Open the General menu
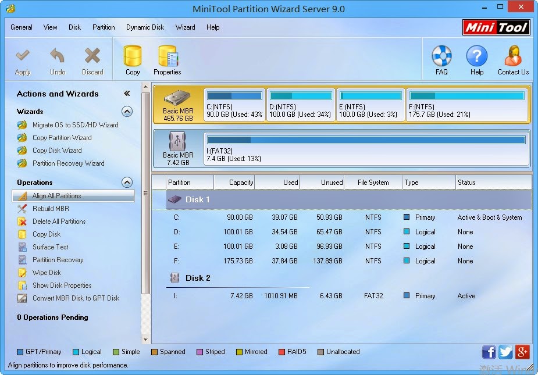 pyautogui.click(x=22, y=27)
